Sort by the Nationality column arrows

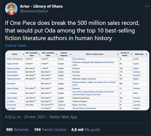click(x=146, y=54)
